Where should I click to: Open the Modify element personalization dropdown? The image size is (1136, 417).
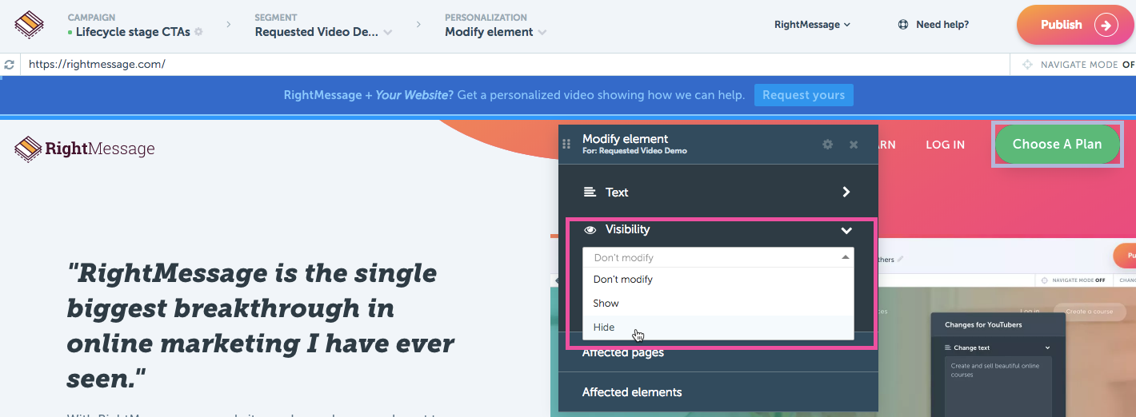[x=496, y=32]
